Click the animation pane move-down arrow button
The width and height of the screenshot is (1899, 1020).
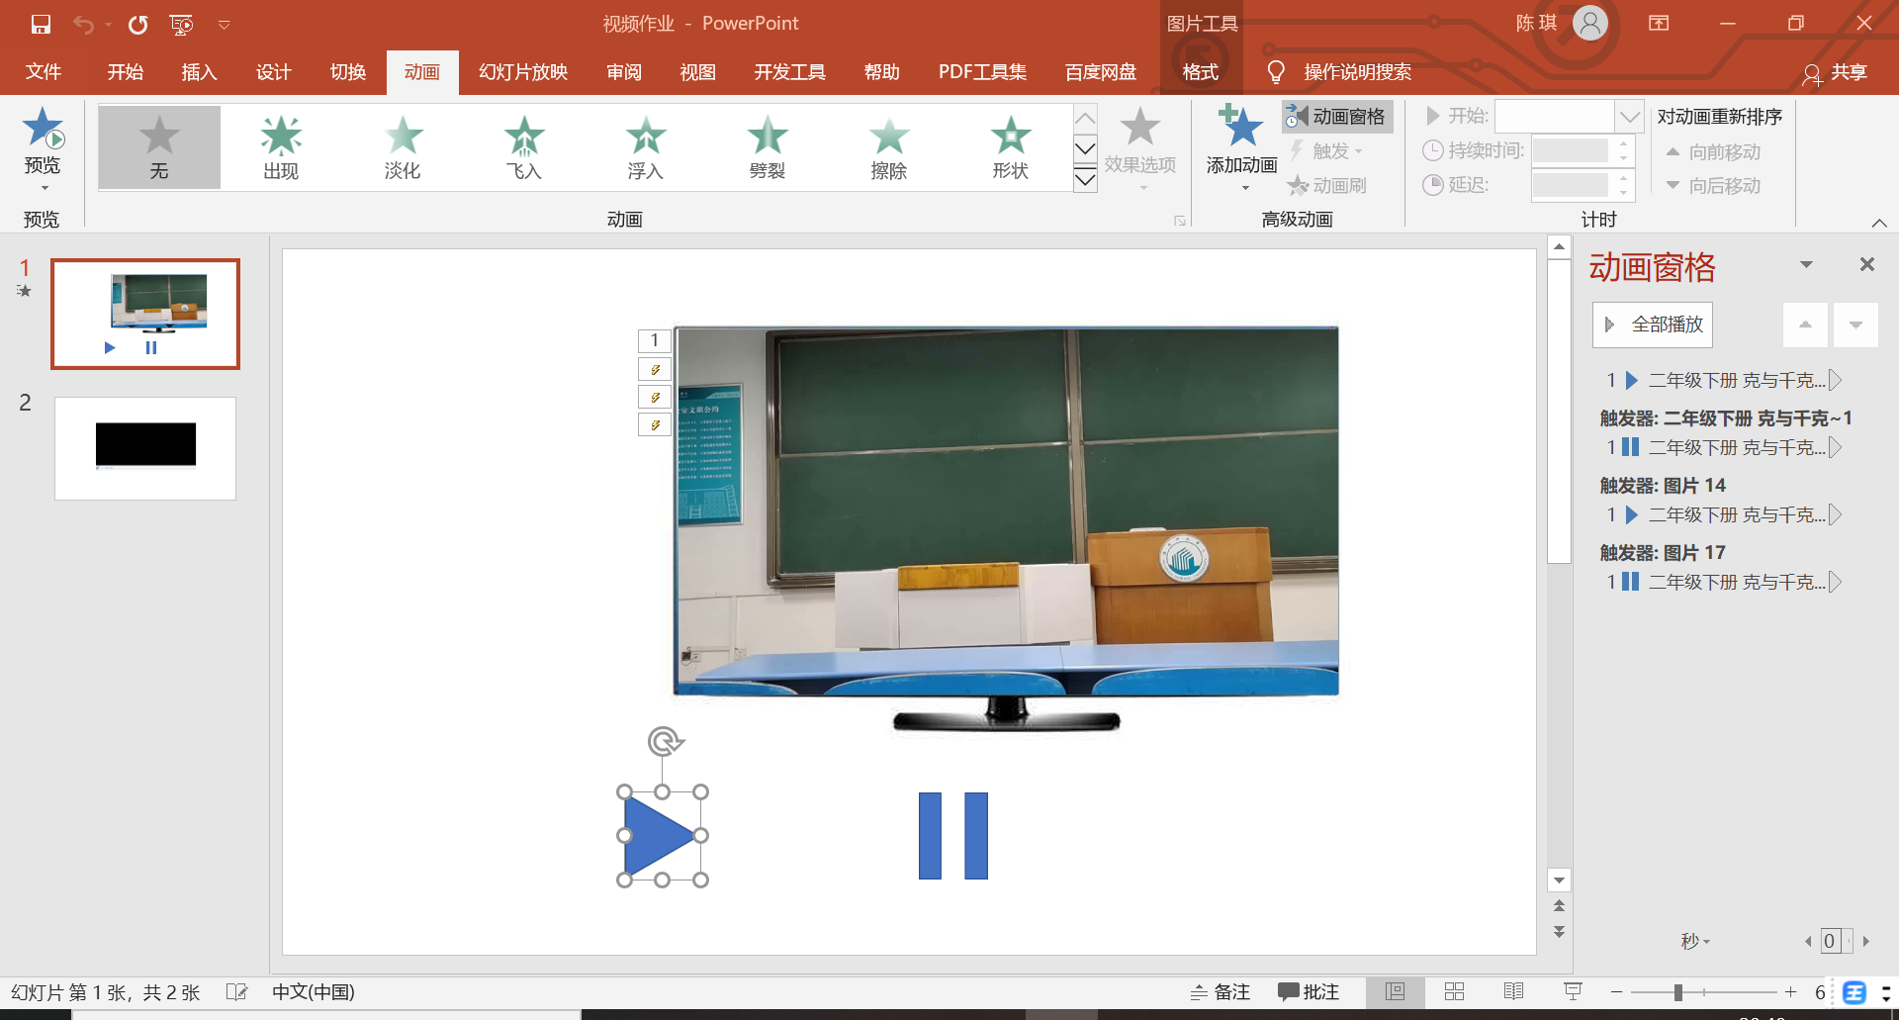tap(1855, 325)
